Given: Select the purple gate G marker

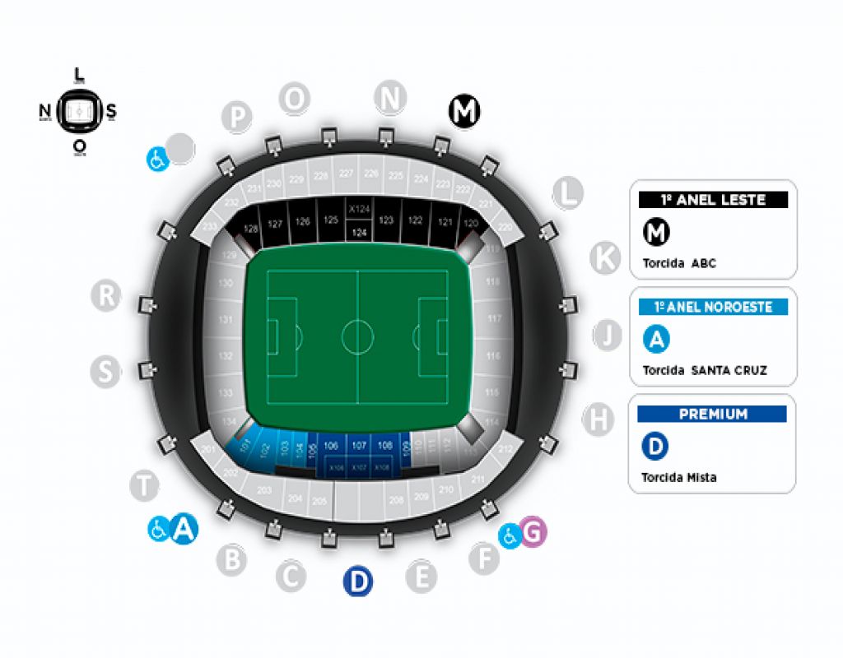Looking at the screenshot, I should point(533,532).
